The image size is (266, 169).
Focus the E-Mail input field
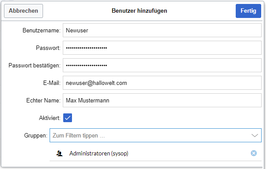(x=162, y=83)
